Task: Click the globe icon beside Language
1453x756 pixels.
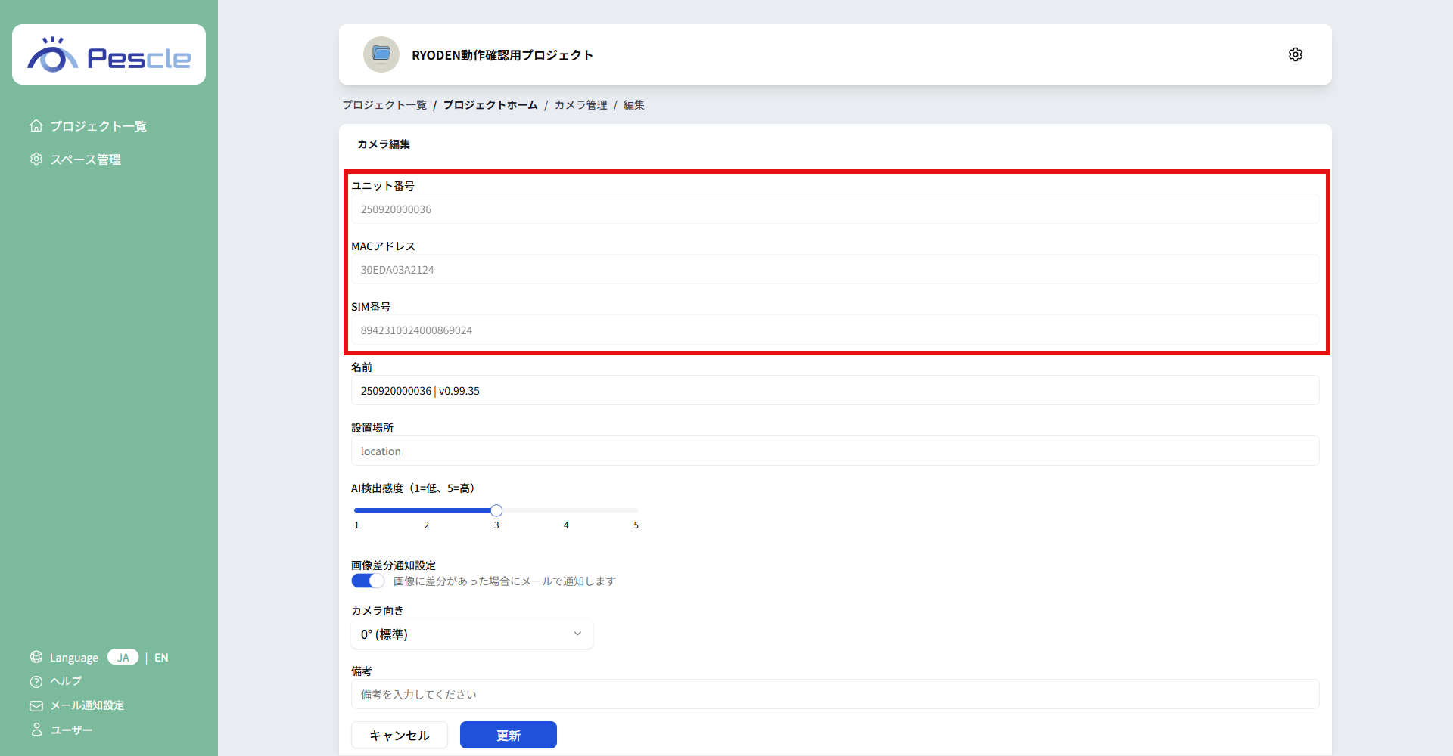Action: click(36, 657)
